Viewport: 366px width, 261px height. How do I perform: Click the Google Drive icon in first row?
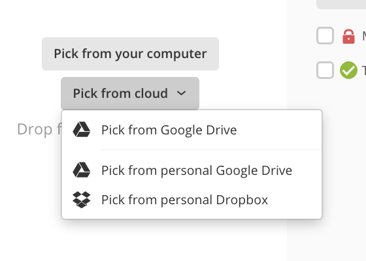tap(82, 129)
